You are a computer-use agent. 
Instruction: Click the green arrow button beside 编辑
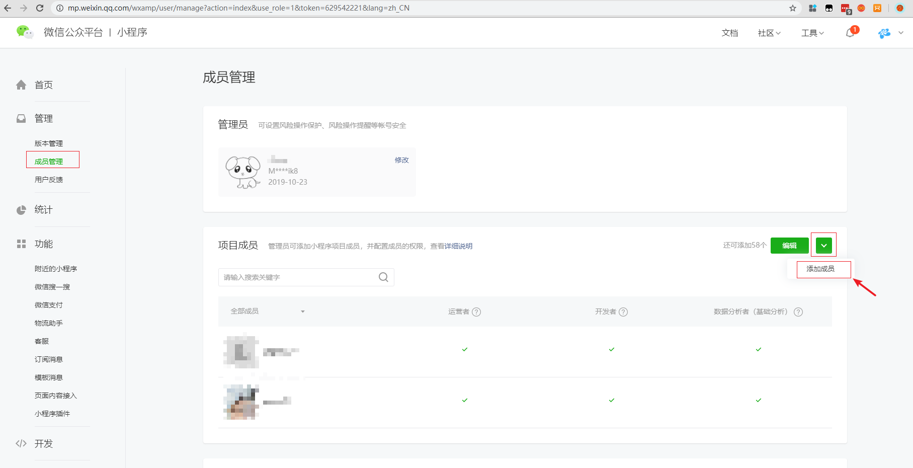[823, 246]
